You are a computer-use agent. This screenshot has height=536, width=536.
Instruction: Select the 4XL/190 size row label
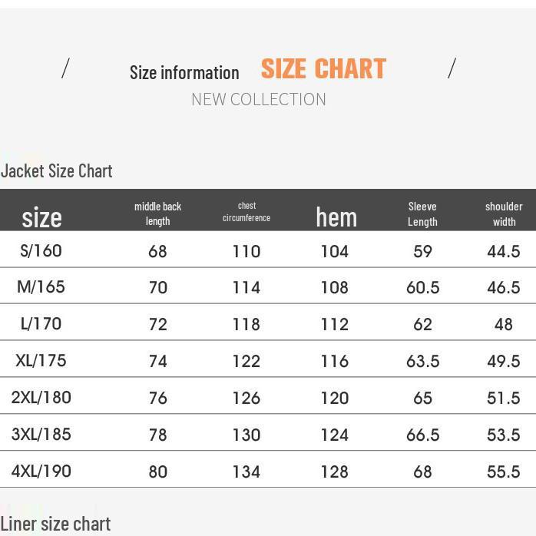[41, 471]
